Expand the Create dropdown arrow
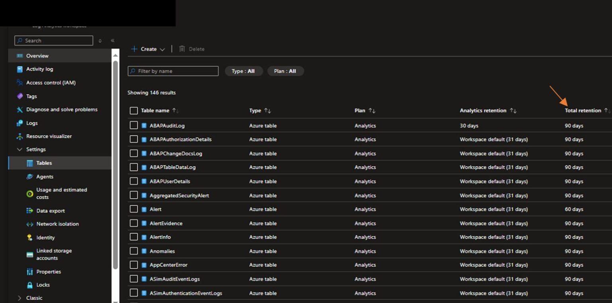 [x=161, y=49]
